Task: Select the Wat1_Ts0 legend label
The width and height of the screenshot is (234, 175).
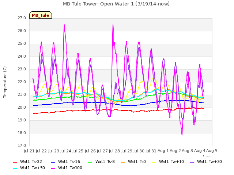Action: pyautogui.click(x=137, y=162)
